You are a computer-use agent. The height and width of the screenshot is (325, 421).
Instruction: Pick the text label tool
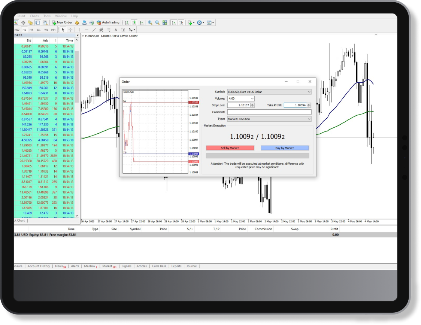point(116,30)
